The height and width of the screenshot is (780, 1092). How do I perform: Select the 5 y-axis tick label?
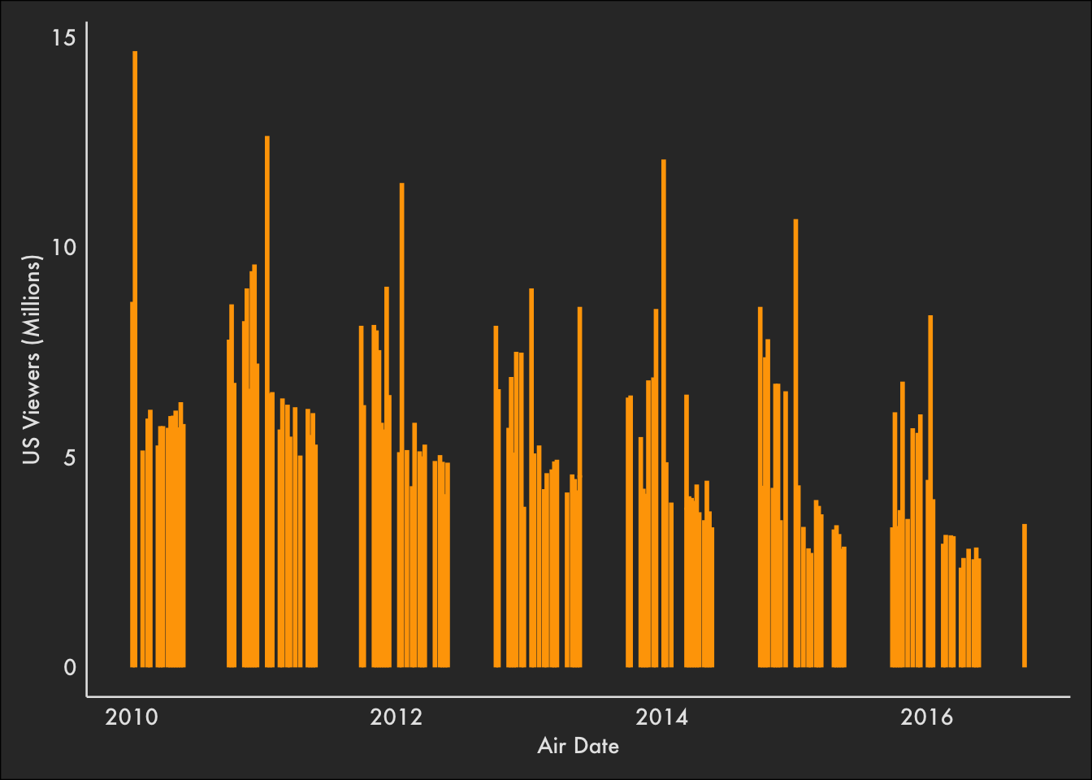[x=69, y=457]
